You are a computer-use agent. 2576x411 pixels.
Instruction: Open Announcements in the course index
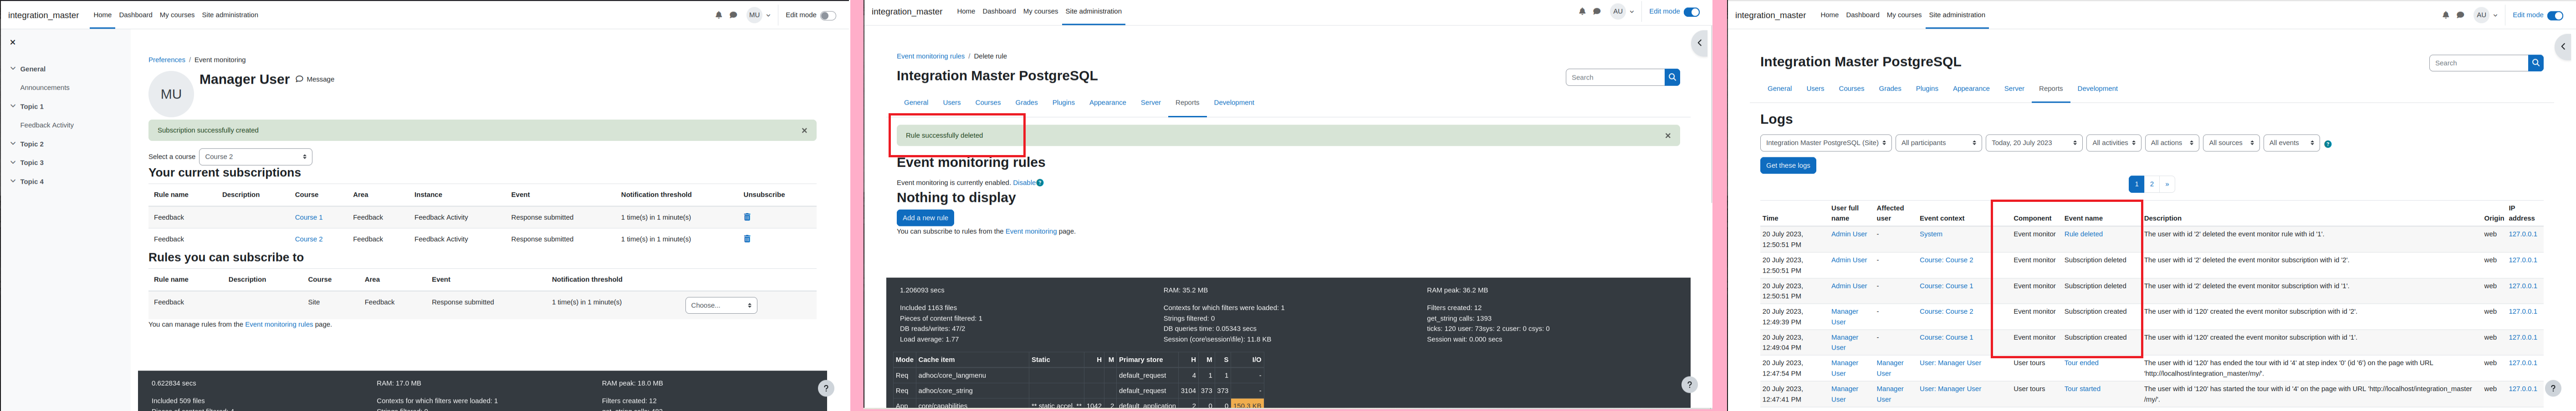(45, 88)
